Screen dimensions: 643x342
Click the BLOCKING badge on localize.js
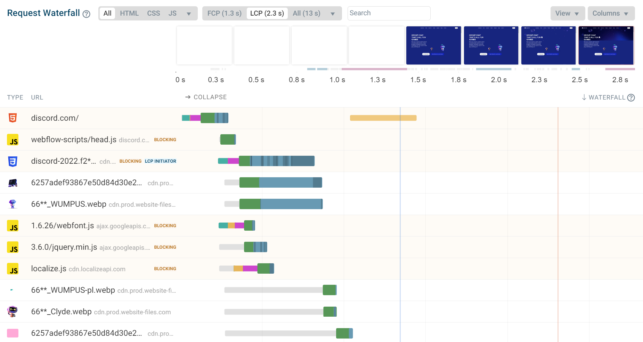pyautogui.click(x=165, y=269)
